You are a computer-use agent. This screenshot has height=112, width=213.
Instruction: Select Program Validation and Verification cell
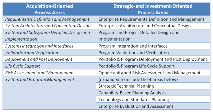click(x=153, y=53)
